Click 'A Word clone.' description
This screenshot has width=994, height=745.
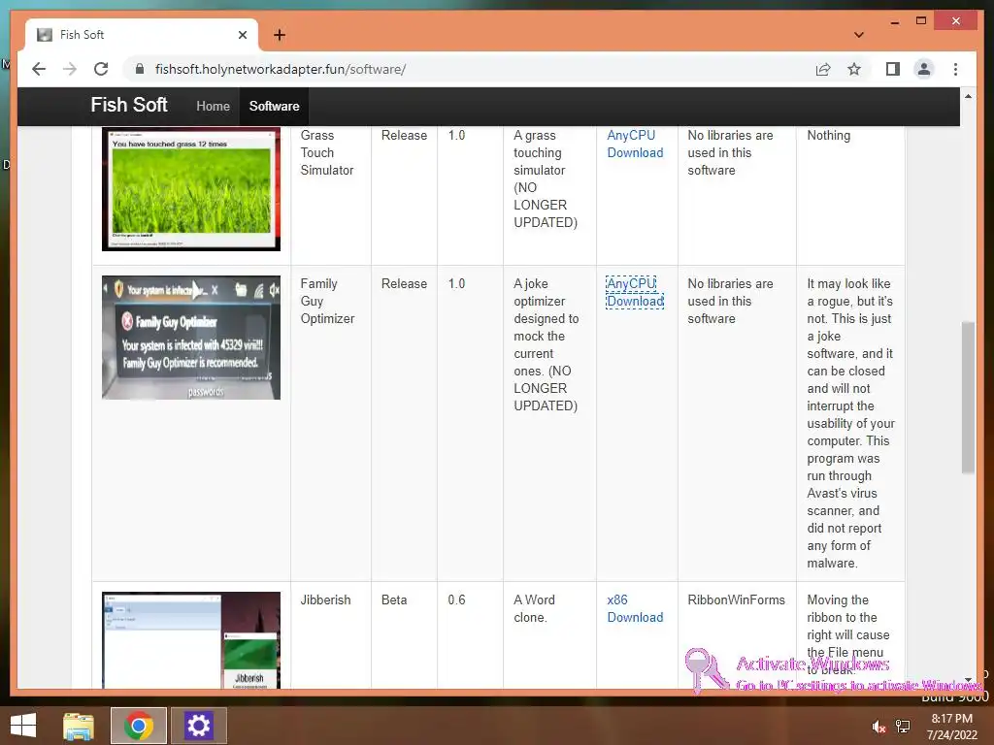pos(534,608)
